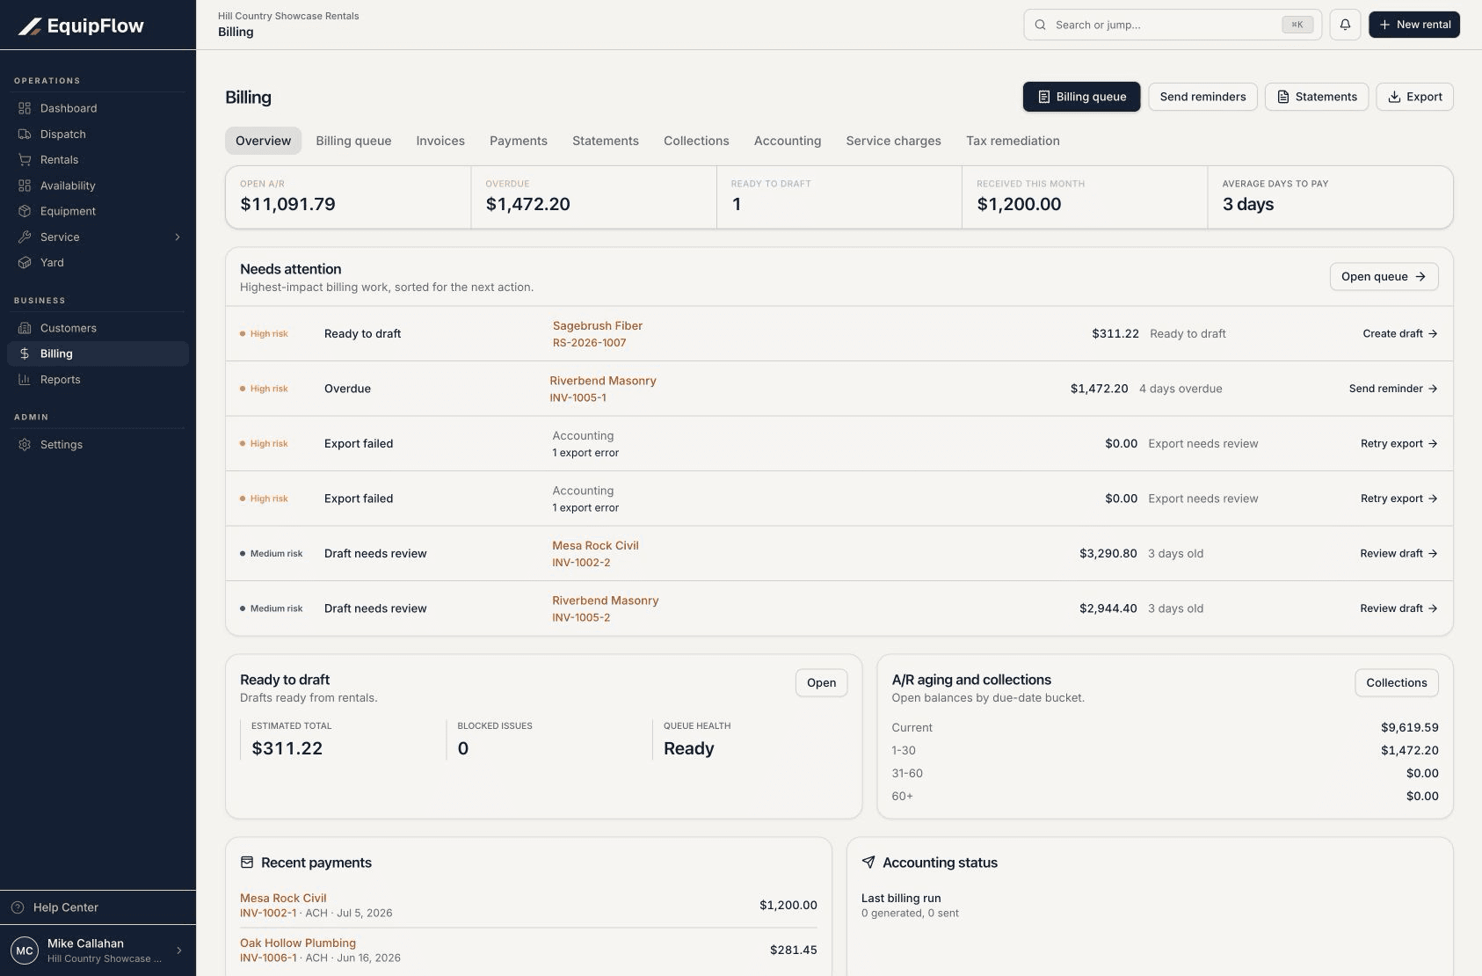
Task: Click the Billing dollar icon
Action: (x=25, y=353)
